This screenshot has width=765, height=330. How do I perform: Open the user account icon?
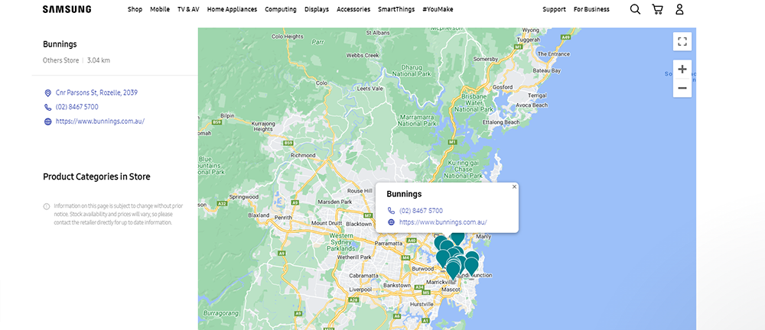point(679,9)
